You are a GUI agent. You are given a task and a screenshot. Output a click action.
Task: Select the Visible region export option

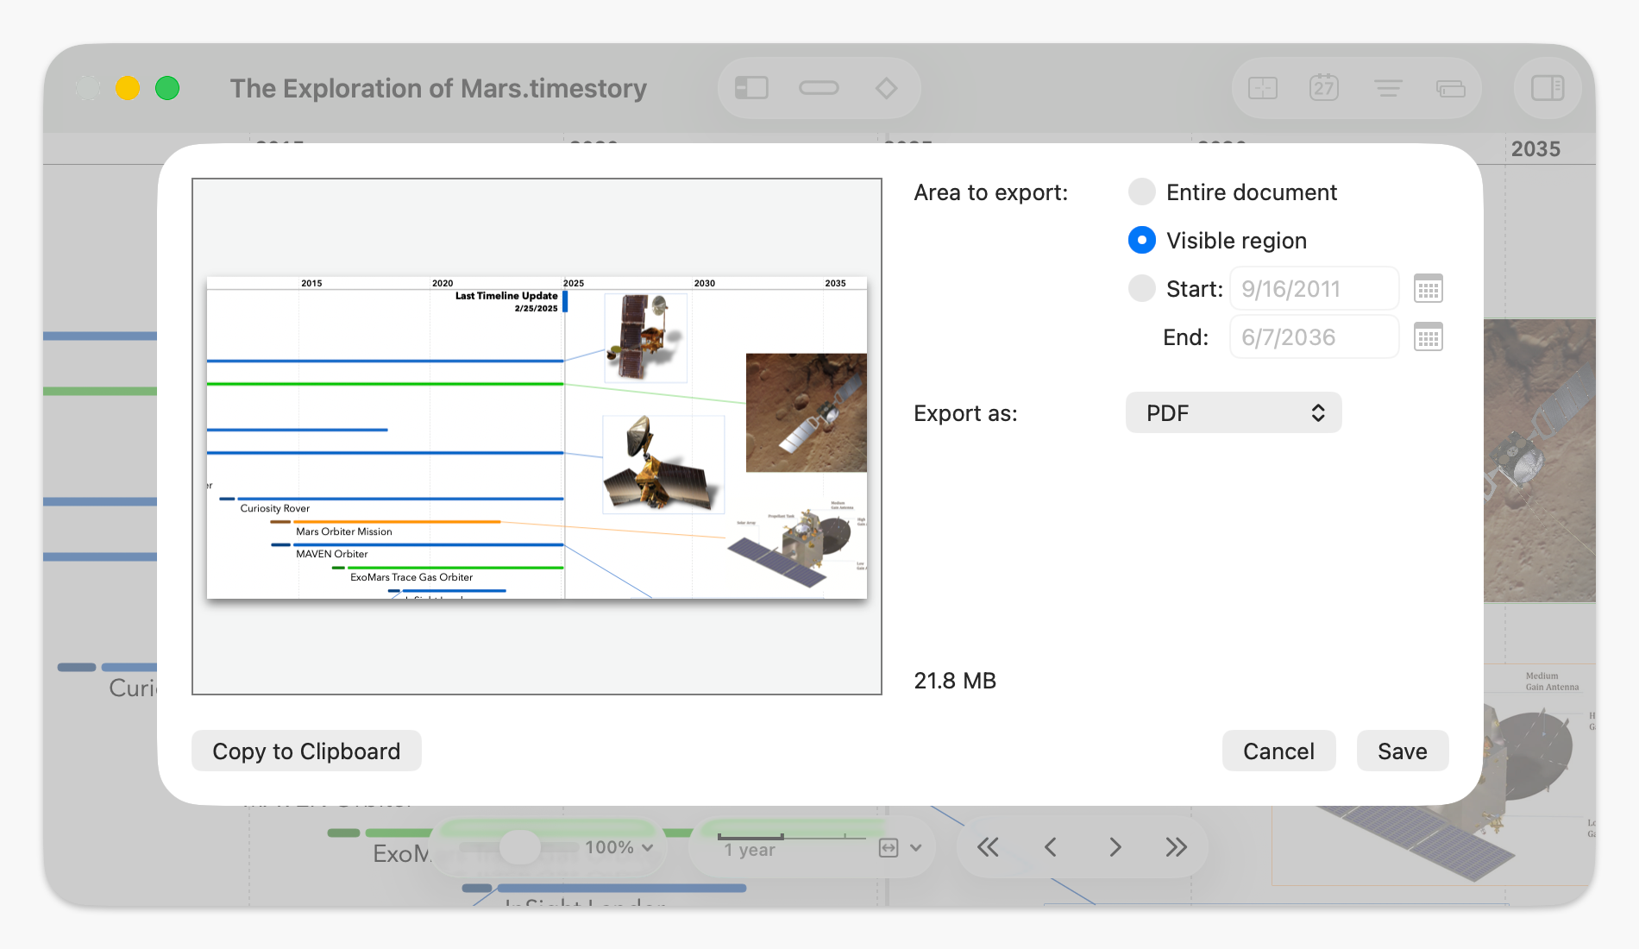coord(1141,240)
